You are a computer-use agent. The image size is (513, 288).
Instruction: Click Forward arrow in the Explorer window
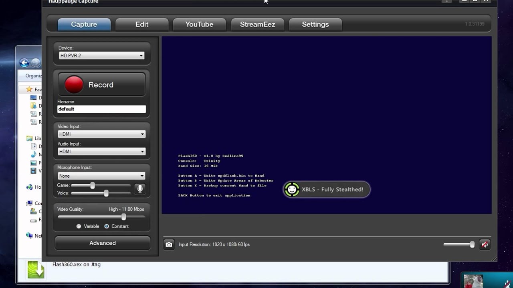pos(36,63)
